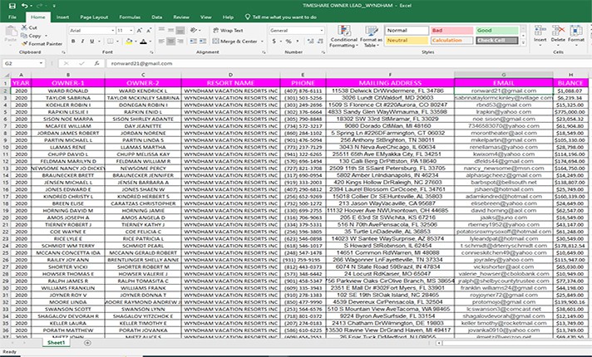Apply the Good cell style
This screenshot has width=592, height=357.
pos(497,30)
